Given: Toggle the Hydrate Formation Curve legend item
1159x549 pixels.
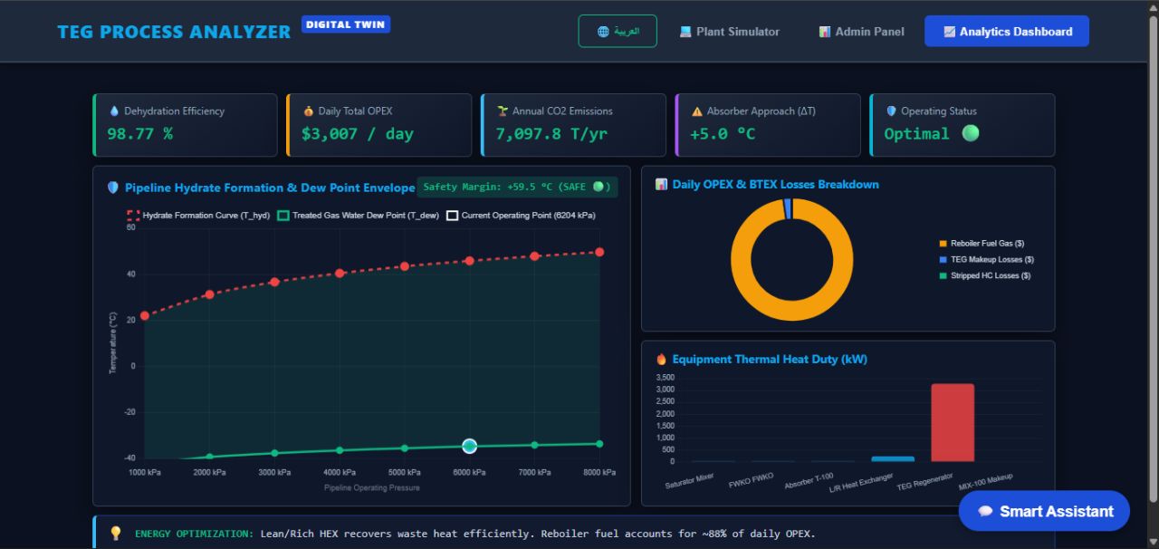Looking at the screenshot, I should (198, 216).
